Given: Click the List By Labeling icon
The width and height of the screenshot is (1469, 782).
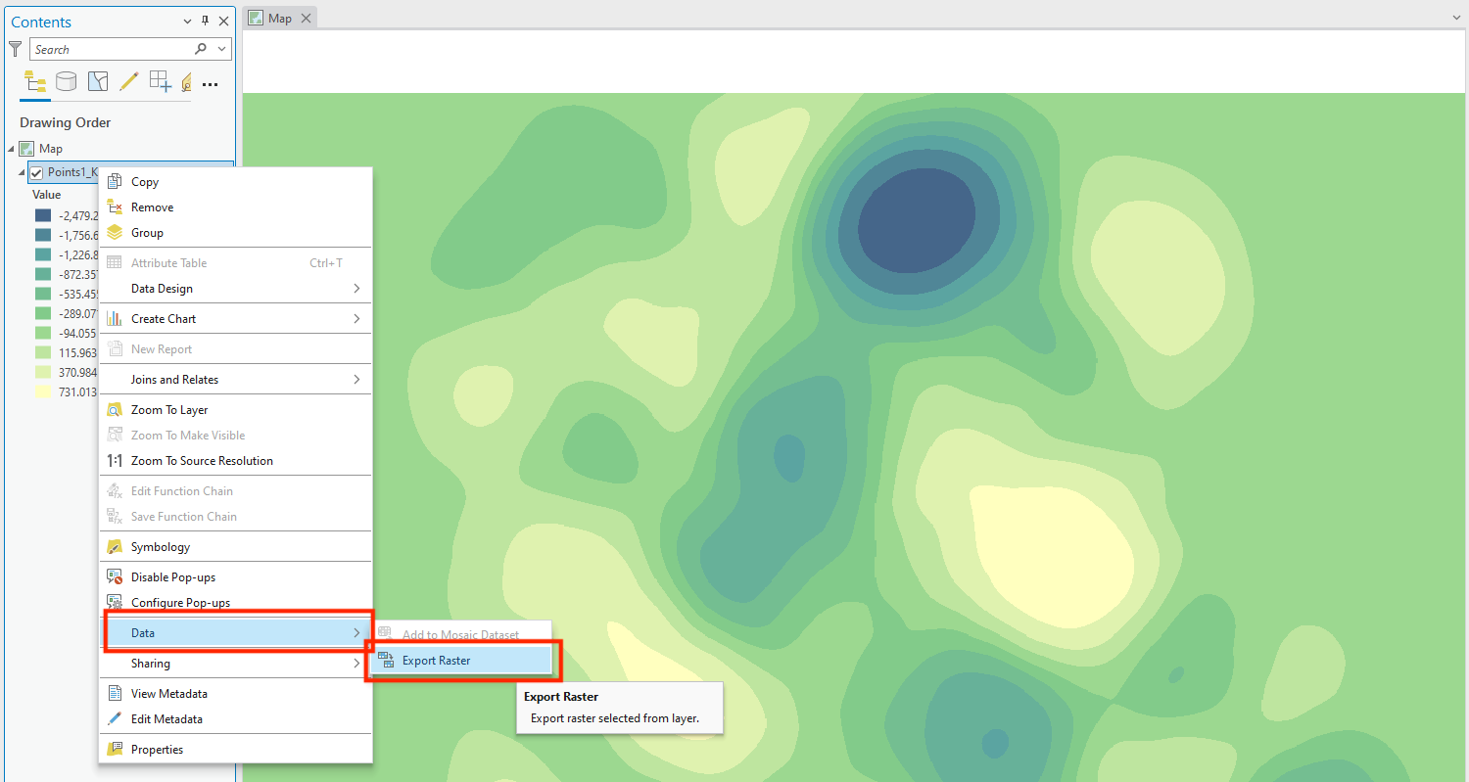Looking at the screenshot, I should 187,82.
